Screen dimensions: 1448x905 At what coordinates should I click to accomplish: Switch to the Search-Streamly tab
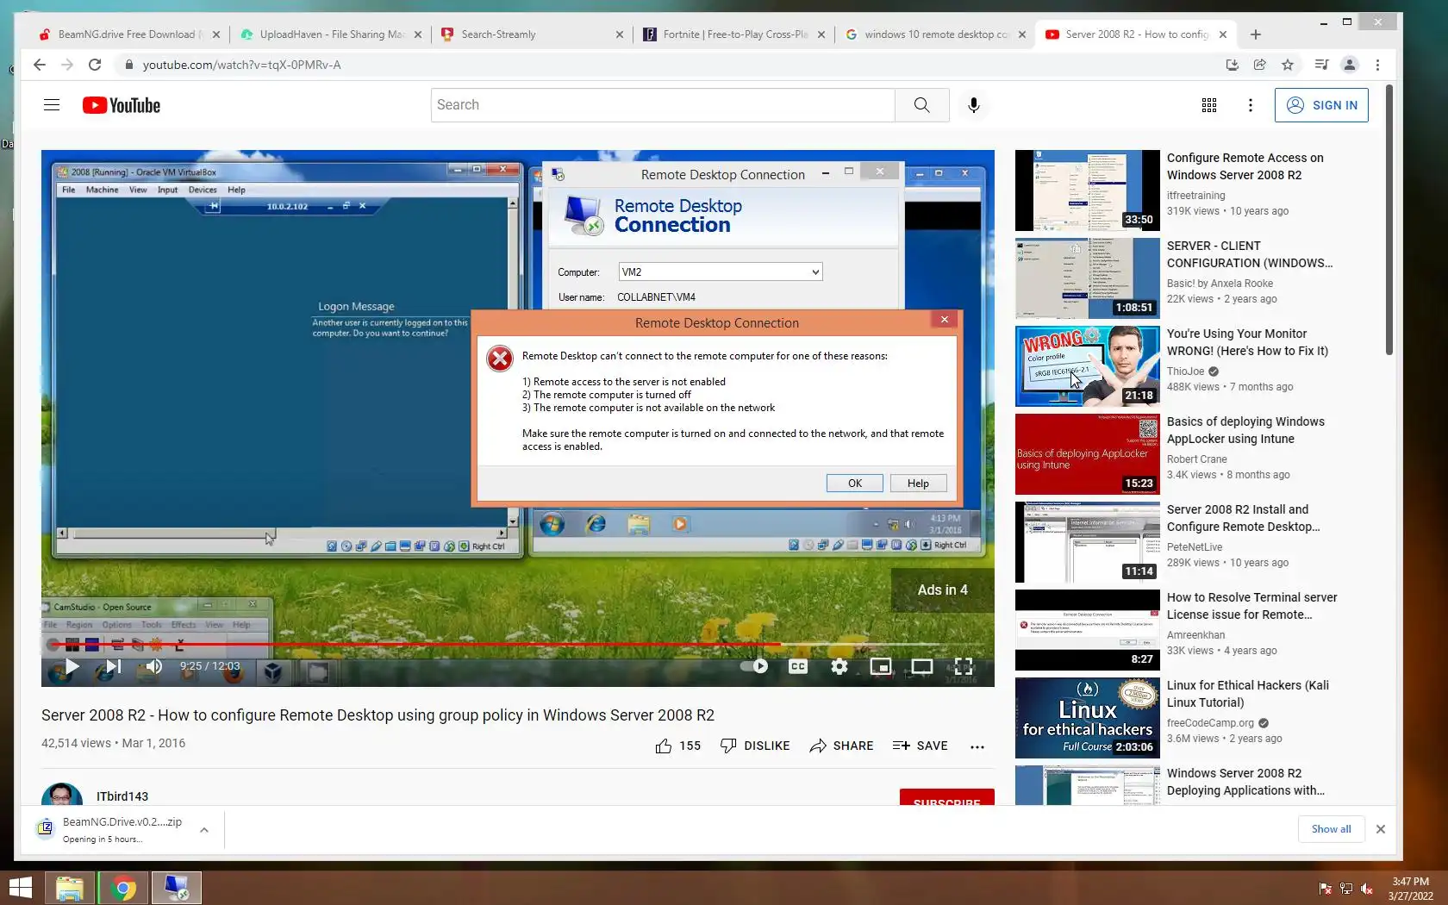(532, 34)
